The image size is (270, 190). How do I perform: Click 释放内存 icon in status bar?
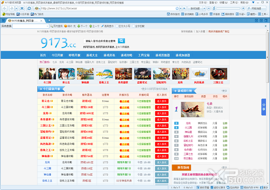tap(249, 187)
